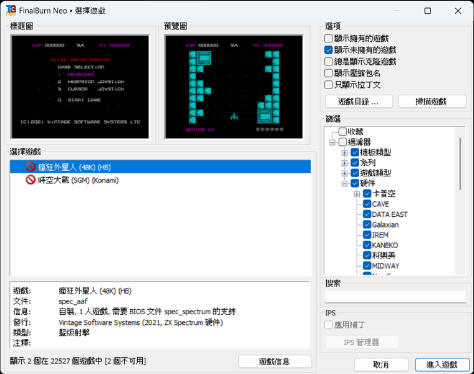Click 進入遊戲 to start the game

(442, 365)
